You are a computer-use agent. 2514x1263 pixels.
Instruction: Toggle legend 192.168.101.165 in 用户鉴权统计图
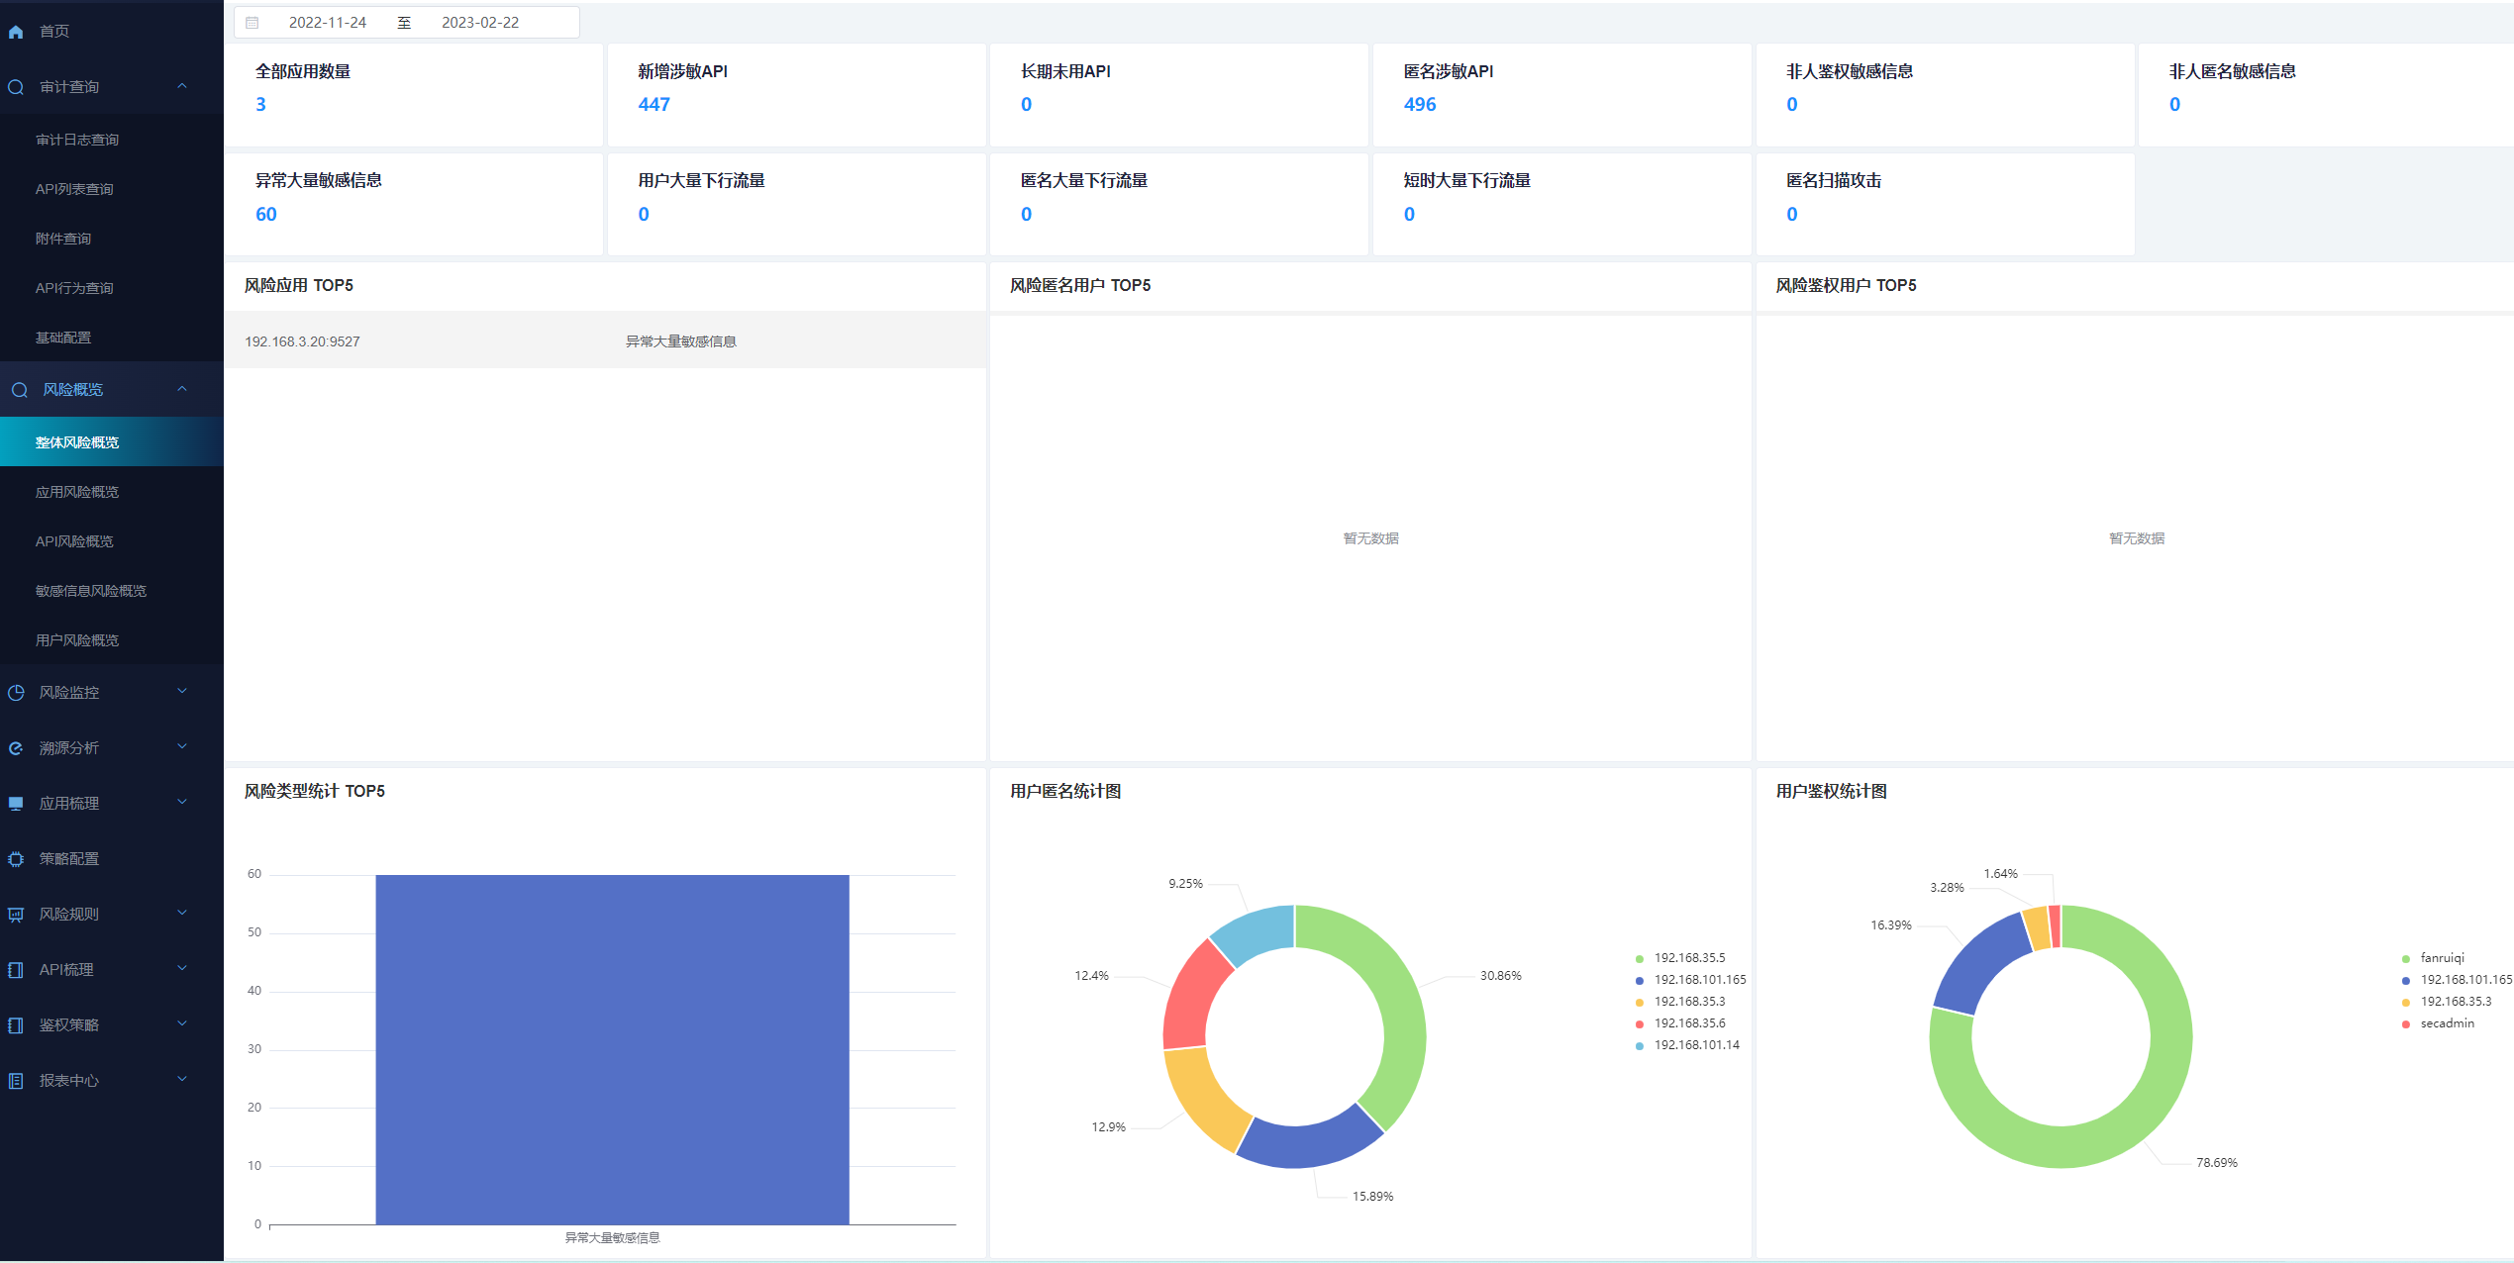point(2457,980)
